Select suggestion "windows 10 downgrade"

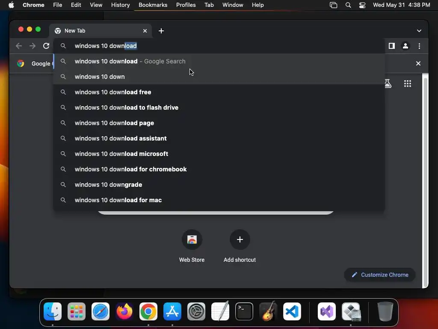click(x=219, y=185)
